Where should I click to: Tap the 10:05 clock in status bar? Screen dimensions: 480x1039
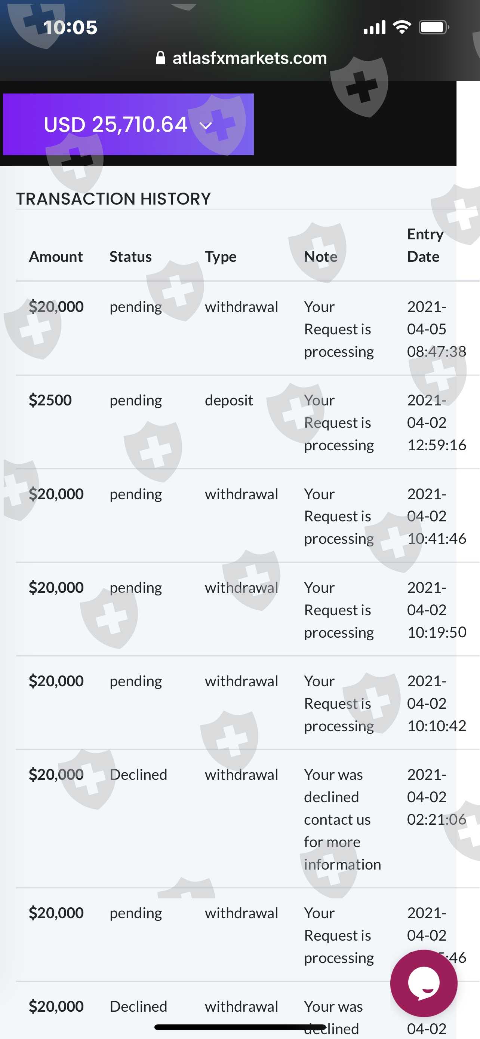[70, 27]
